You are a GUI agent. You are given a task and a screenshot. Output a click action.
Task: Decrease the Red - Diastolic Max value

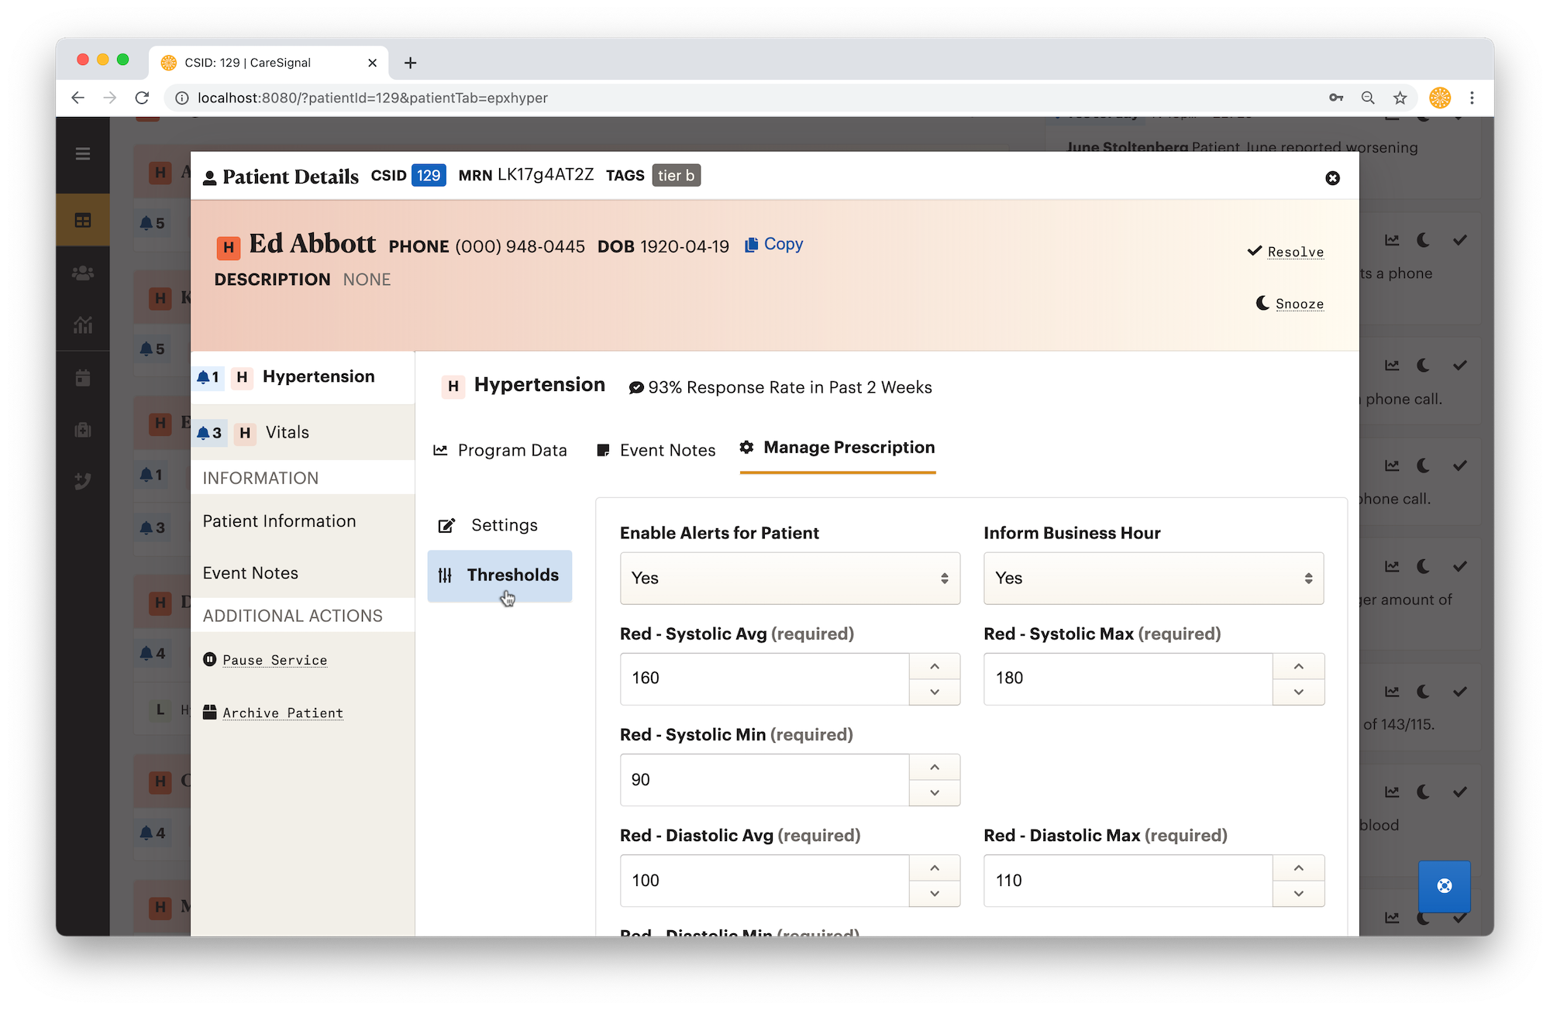pos(1298,894)
